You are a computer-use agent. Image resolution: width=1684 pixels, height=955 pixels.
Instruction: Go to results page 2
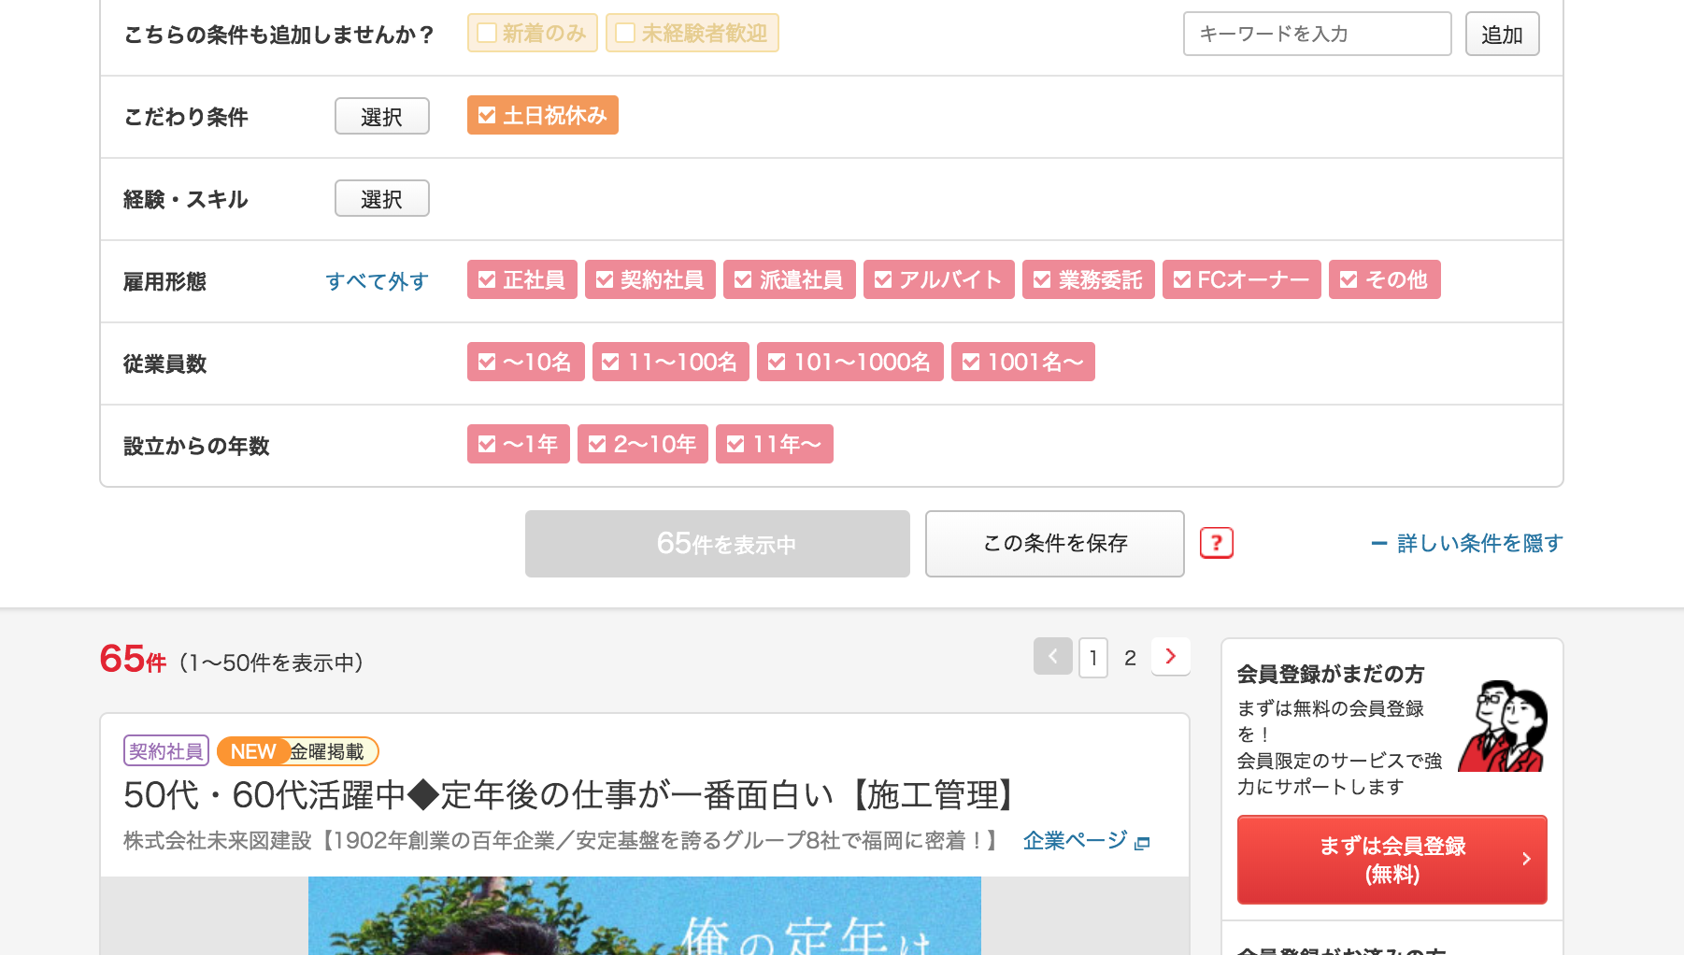pos(1130,658)
